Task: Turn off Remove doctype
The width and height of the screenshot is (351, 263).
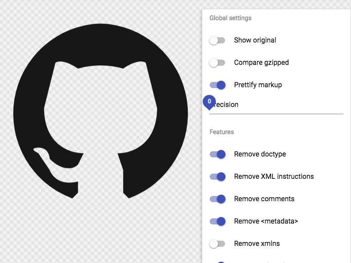Action: [x=218, y=154]
